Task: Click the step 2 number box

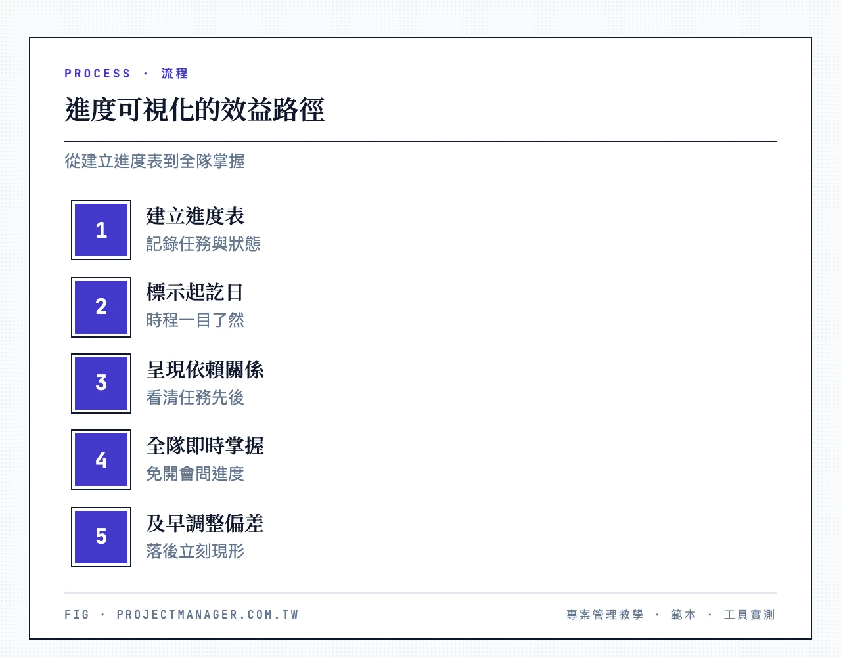Action: click(x=101, y=307)
